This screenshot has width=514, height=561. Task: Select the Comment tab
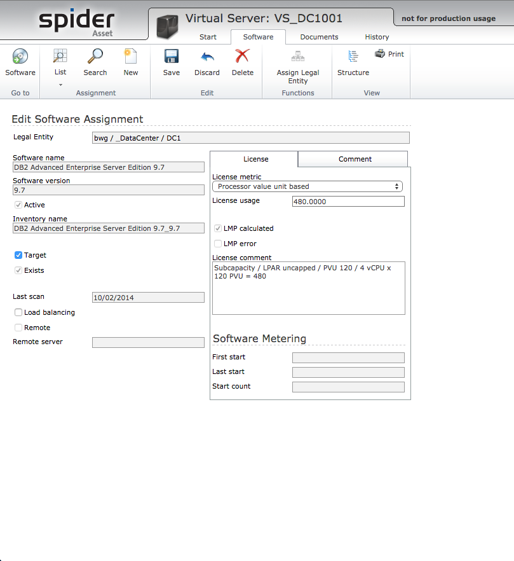point(355,159)
